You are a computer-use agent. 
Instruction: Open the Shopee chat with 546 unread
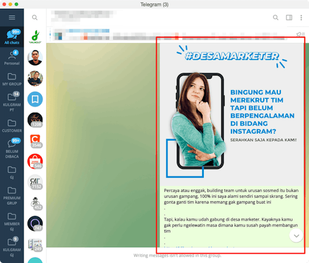[x=35, y=161]
